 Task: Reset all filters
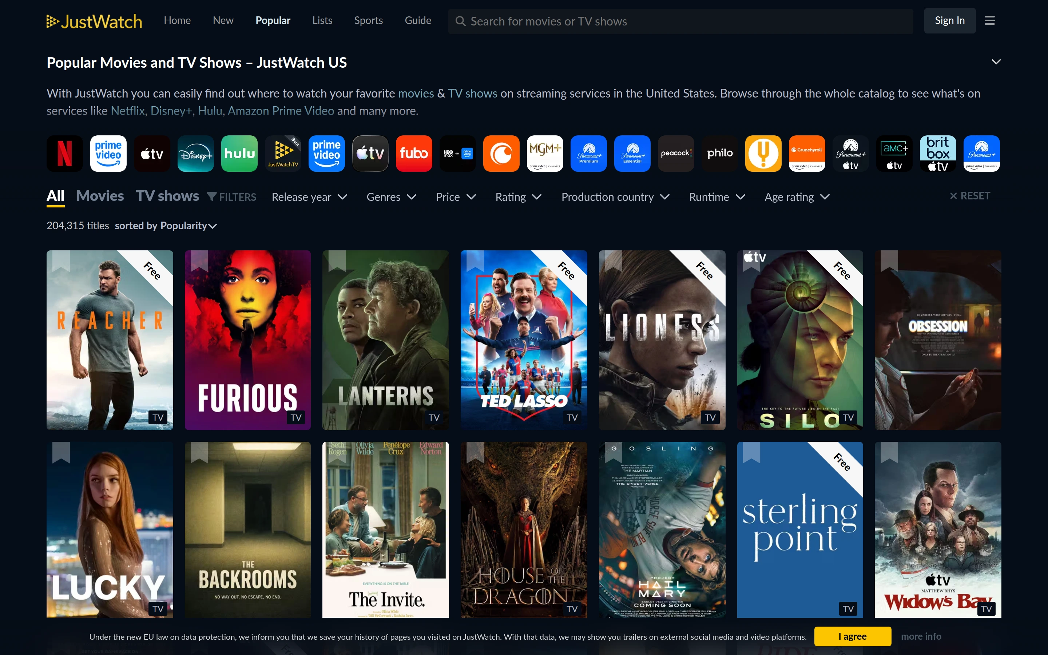[x=970, y=196]
